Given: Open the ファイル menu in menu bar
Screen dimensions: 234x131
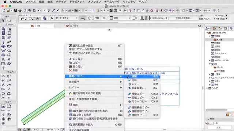Looking at the screenshot, I should coord(31,2).
